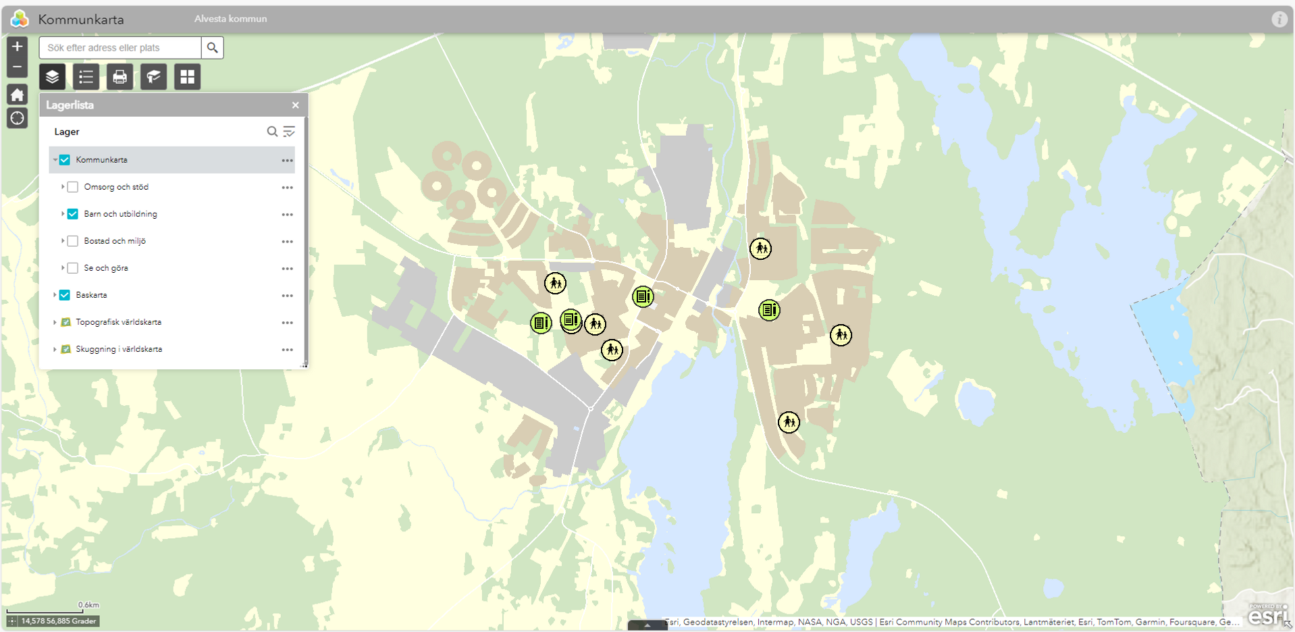1295x632 pixels.
Task: Open the bookmarks tool
Action: (x=153, y=76)
